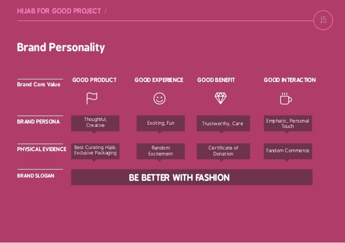Screen dimensions: 345x243
Task: Select the Thoughtful, Creative box
Action: (95, 123)
